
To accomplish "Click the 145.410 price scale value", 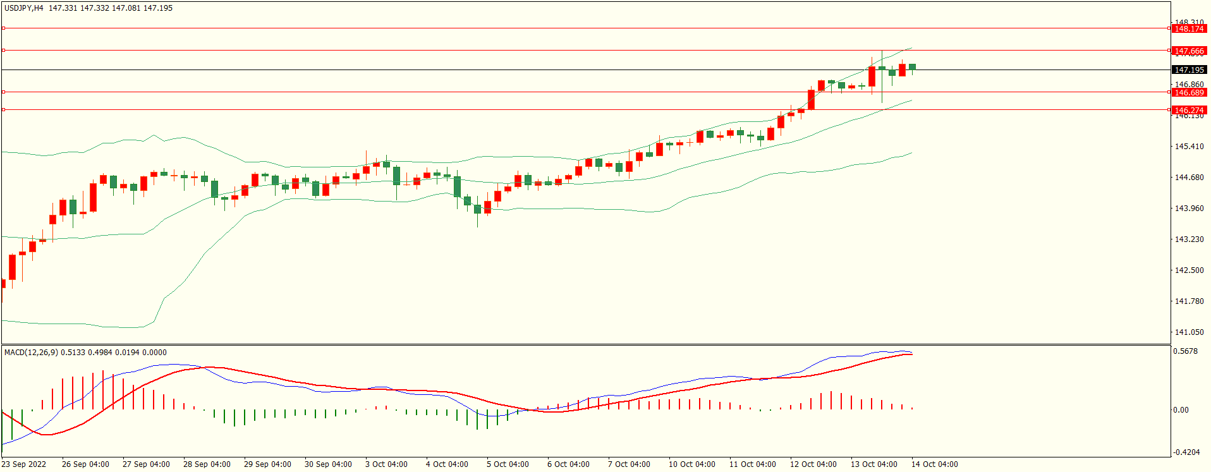I will pyautogui.click(x=1189, y=146).
